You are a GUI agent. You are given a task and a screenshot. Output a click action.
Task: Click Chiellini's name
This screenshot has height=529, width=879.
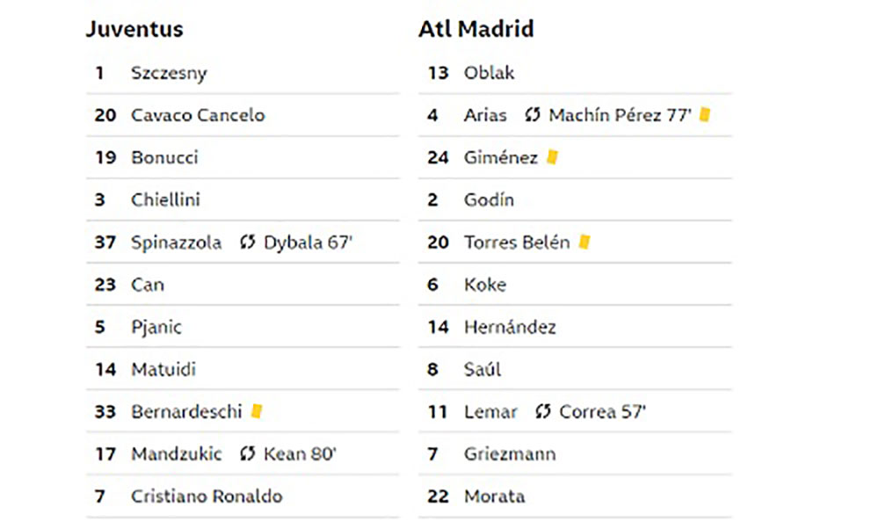tap(165, 200)
